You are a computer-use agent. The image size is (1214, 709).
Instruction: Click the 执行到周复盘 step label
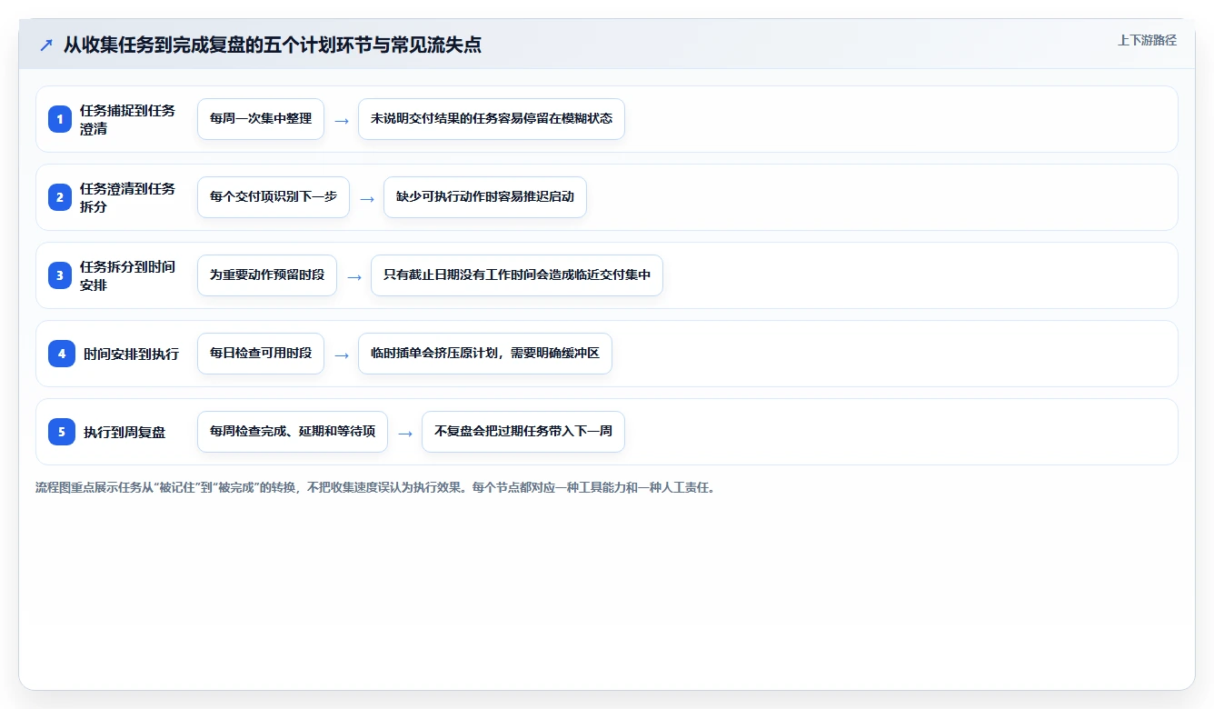point(124,432)
